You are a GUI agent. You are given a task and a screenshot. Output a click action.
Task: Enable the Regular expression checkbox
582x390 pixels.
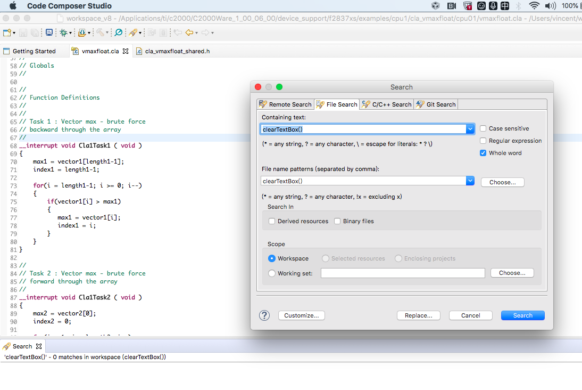coord(483,141)
